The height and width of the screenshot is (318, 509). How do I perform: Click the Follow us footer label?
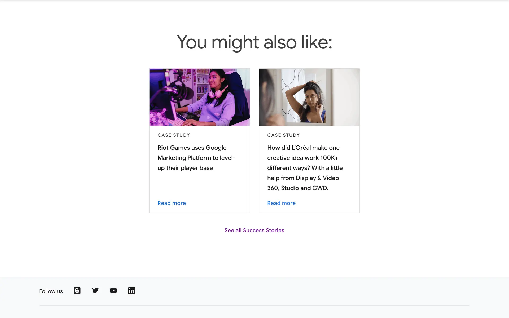tap(51, 291)
